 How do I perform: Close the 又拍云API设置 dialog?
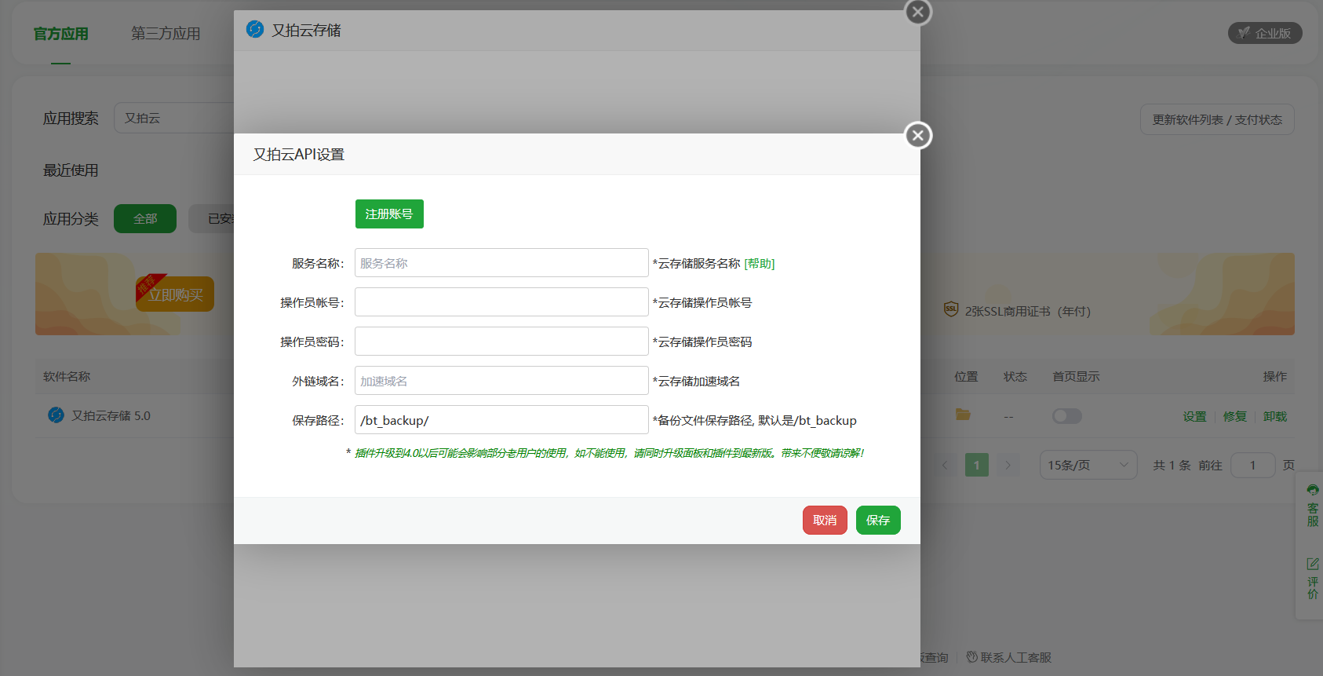pyautogui.click(x=917, y=135)
